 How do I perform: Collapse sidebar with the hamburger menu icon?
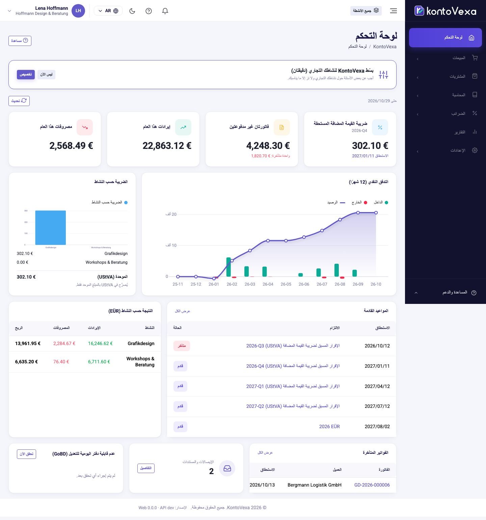click(x=394, y=11)
